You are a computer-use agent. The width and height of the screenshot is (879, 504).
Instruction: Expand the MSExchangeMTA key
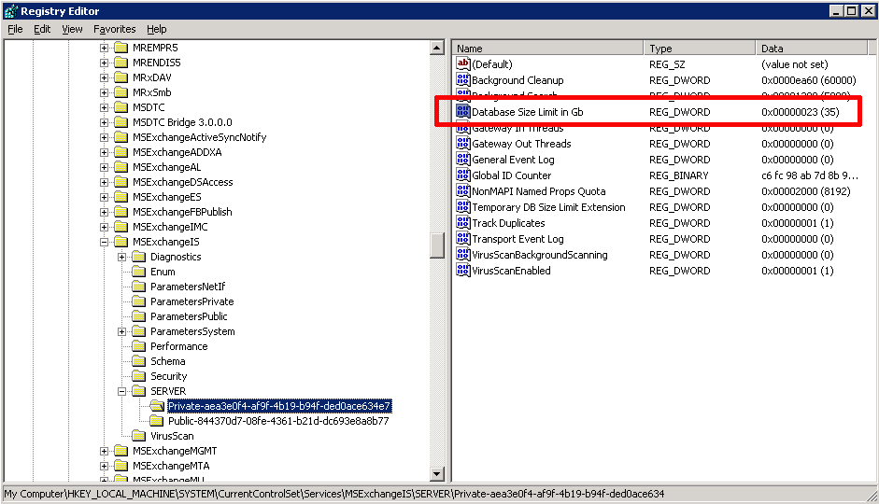(x=104, y=466)
